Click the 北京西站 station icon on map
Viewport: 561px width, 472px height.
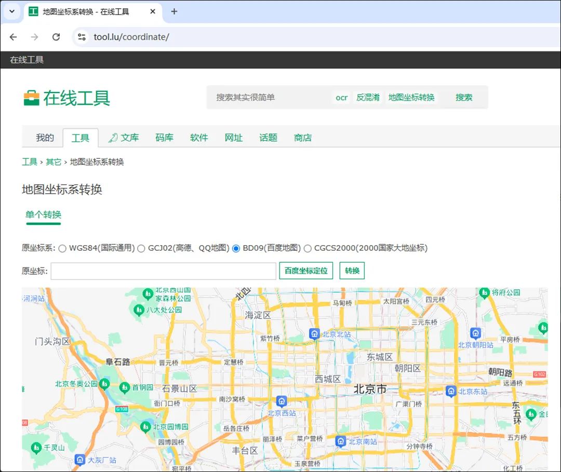282,401
